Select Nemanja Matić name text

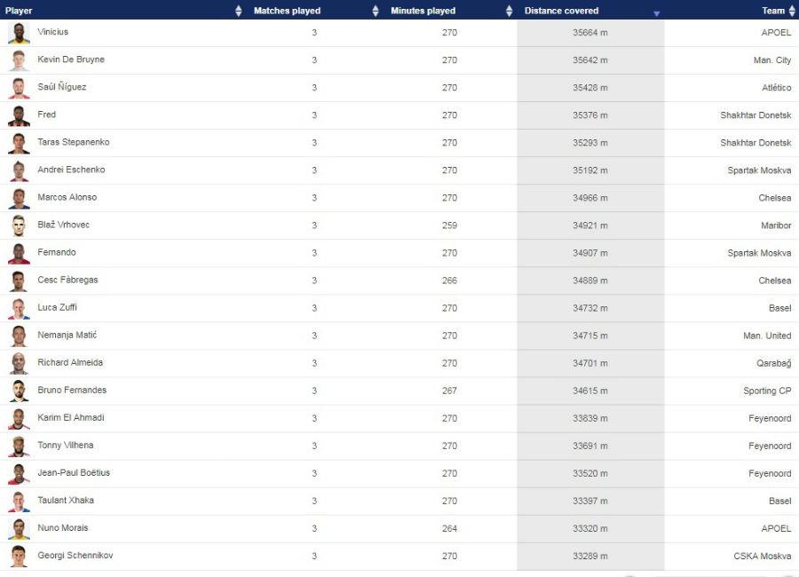click(x=67, y=335)
